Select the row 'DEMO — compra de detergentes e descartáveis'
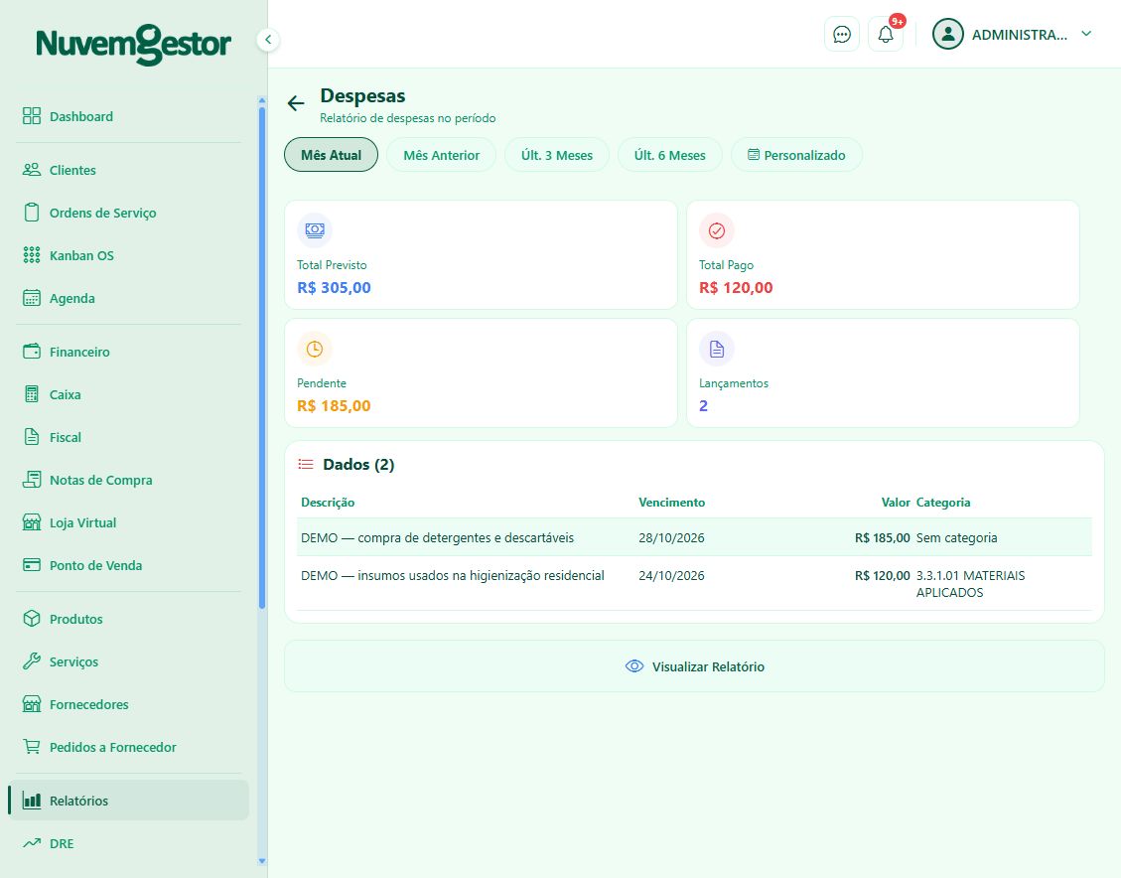Screen dimensions: 1121x878 (x=694, y=537)
